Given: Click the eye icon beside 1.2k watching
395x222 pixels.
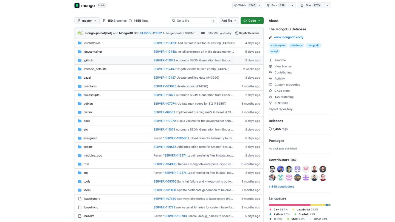Looking at the screenshot, I should click(270, 97).
